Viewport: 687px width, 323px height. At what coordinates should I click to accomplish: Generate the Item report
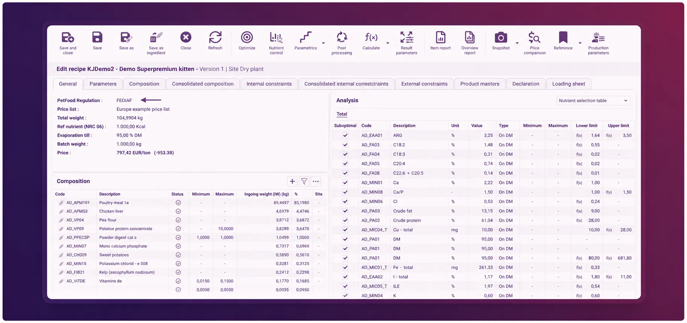pyautogui.click(x=440, y=38)
